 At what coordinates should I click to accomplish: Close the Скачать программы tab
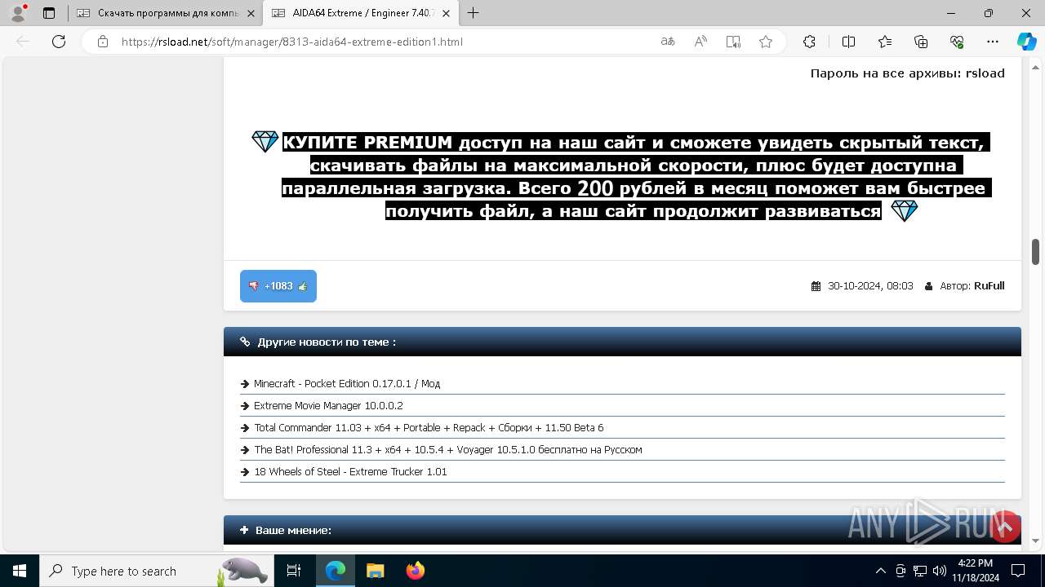click(x=251, y=13)
